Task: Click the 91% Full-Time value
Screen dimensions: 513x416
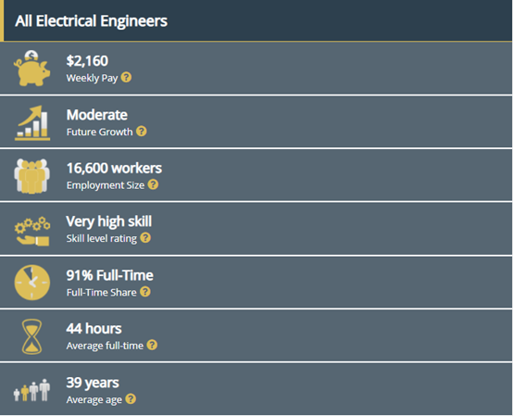Action: [109, 275]
